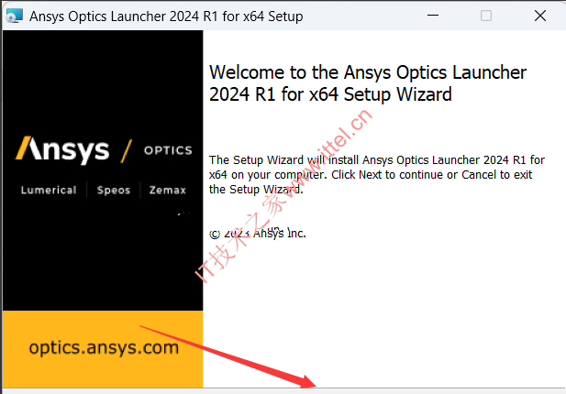
Task: Click the Ansys Inc. copyright notice
Action: coord(258,234)
